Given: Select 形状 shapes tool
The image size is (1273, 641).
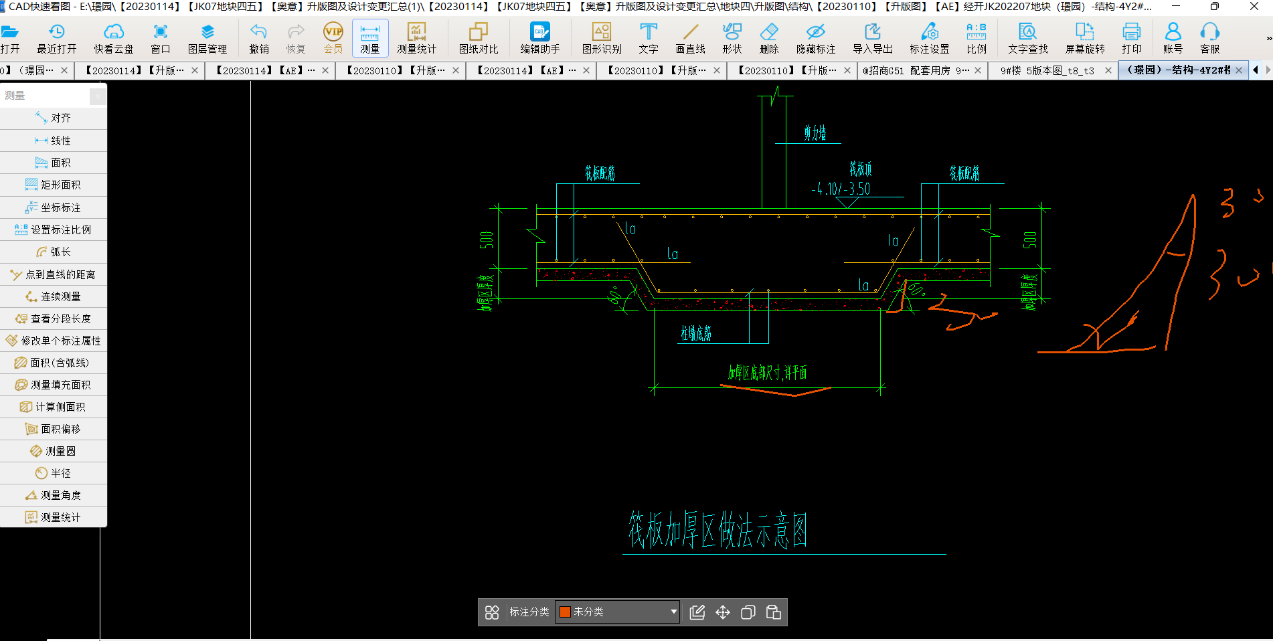Looking at the screenshot, I should point(732,39).
